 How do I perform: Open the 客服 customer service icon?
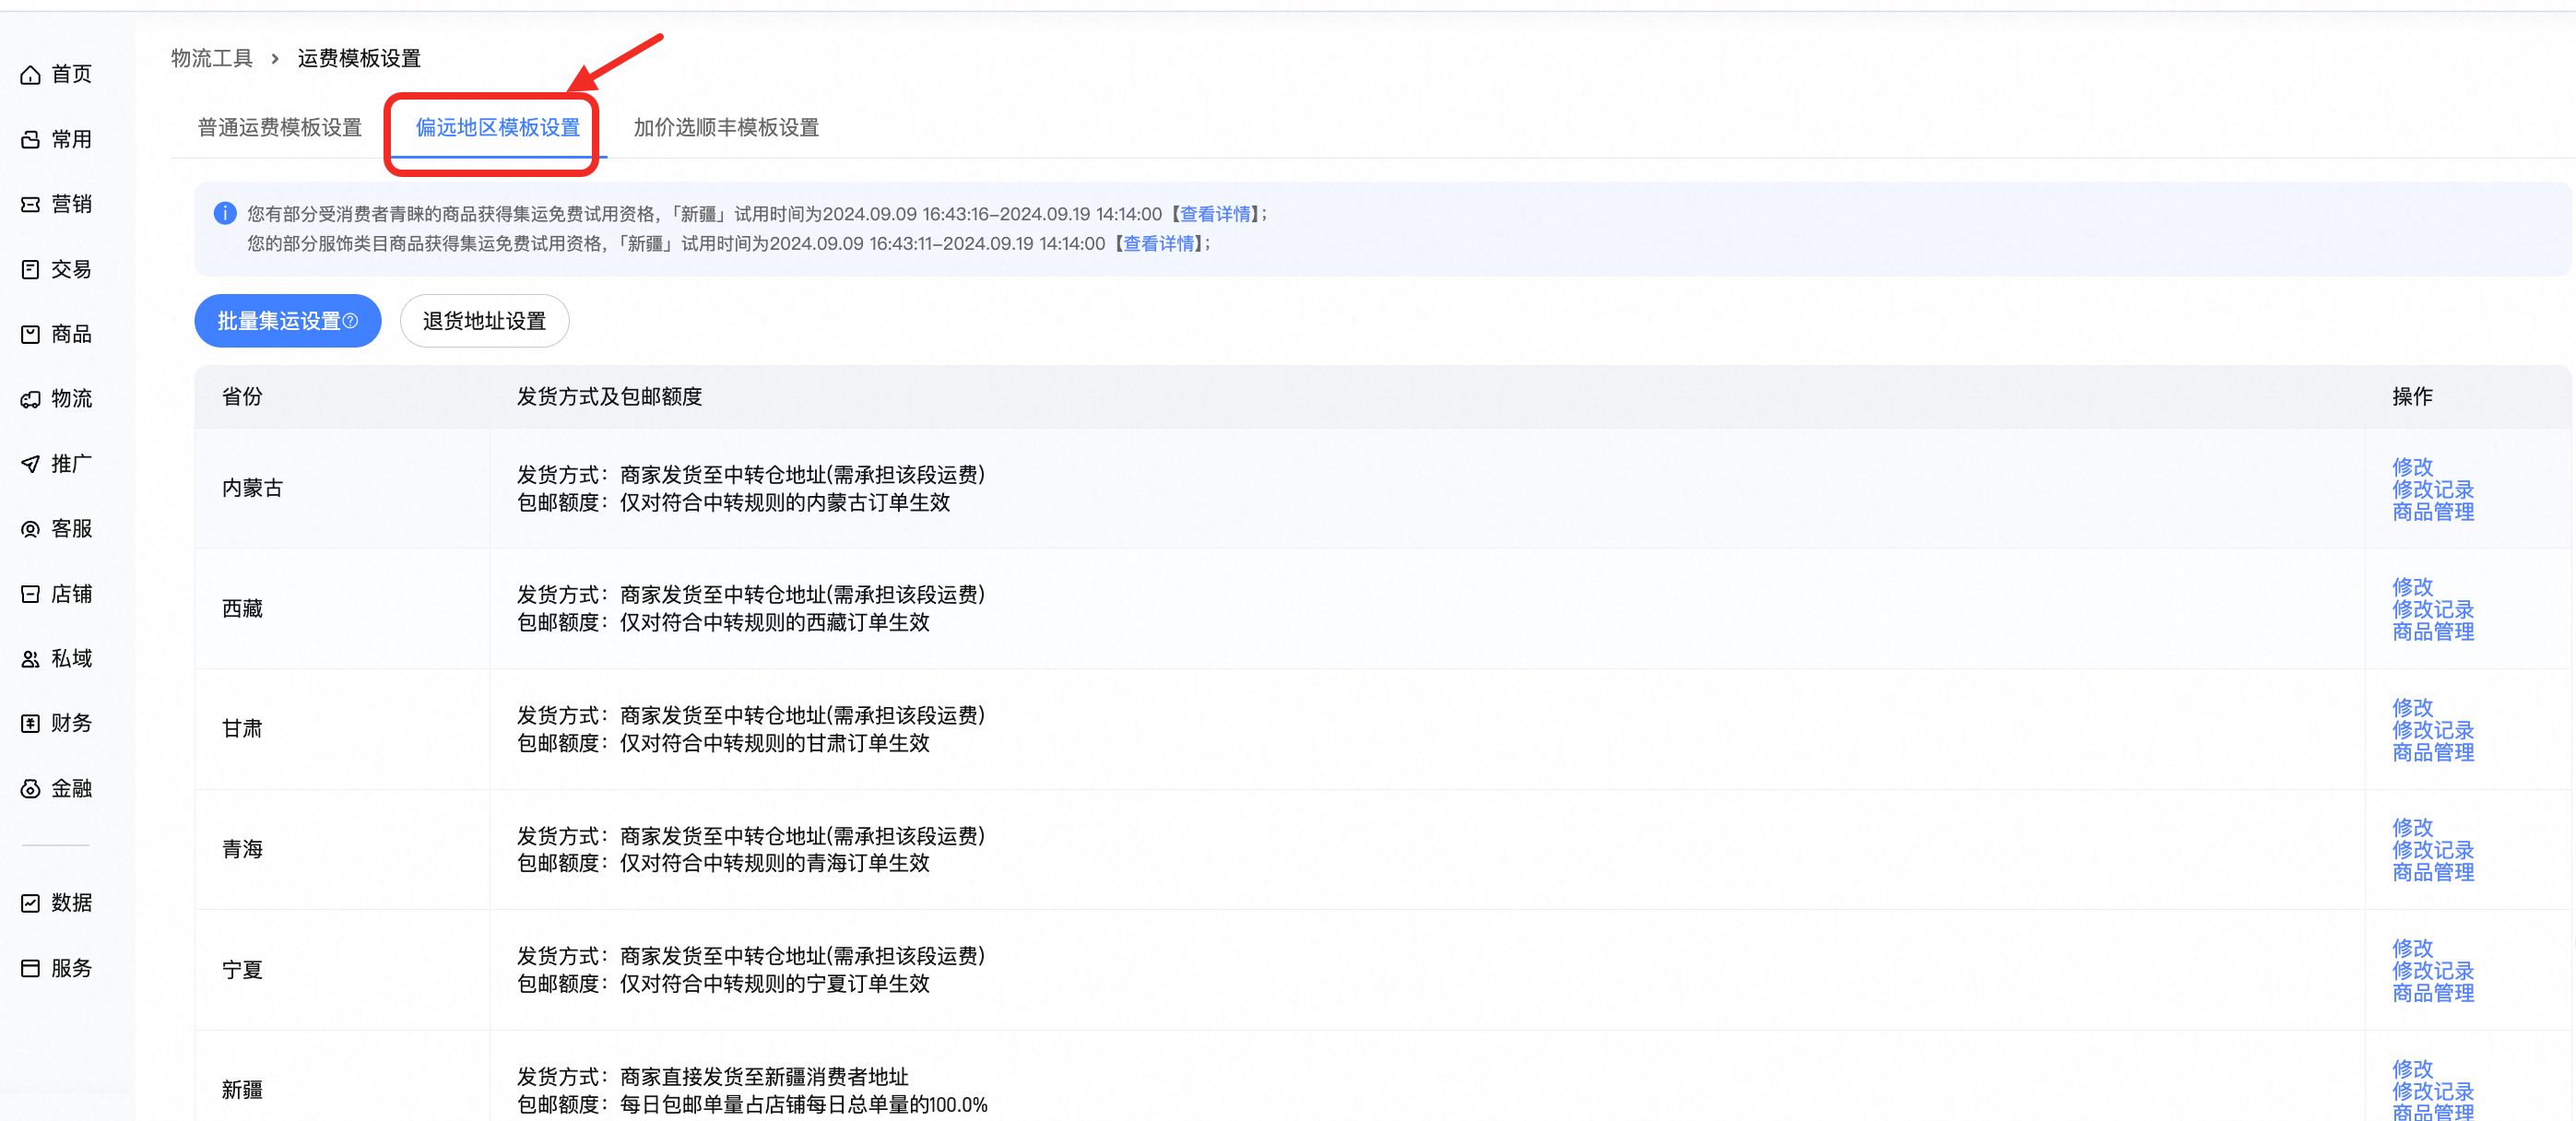pos(30,529)
